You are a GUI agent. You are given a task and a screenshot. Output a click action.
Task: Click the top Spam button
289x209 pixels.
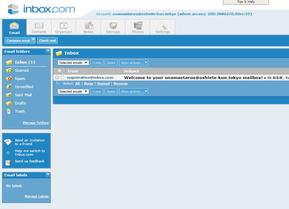pyautogui.click(x=111, y=63)
